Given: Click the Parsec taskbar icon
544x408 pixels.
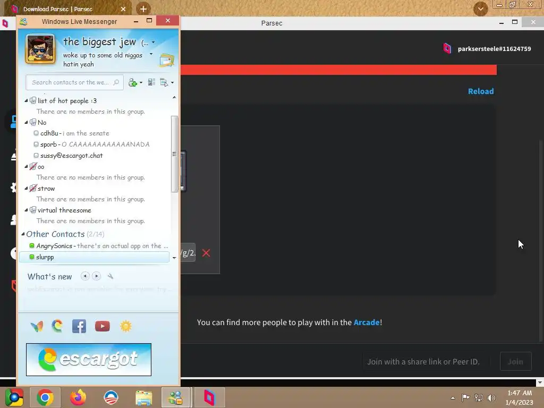Looking at the screenshot, I should [209, 397].
